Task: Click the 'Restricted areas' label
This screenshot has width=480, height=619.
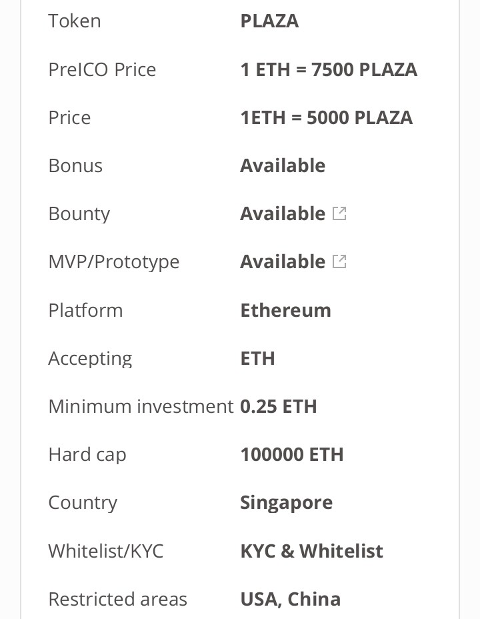Action: coord(117,599)
